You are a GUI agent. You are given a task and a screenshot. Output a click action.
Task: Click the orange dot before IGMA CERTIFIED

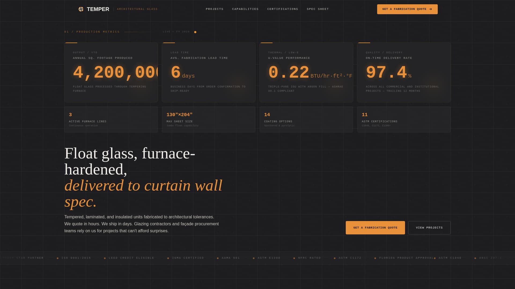click(168, 258)
